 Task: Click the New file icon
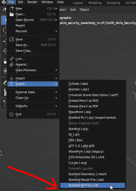tap(12, 8)
